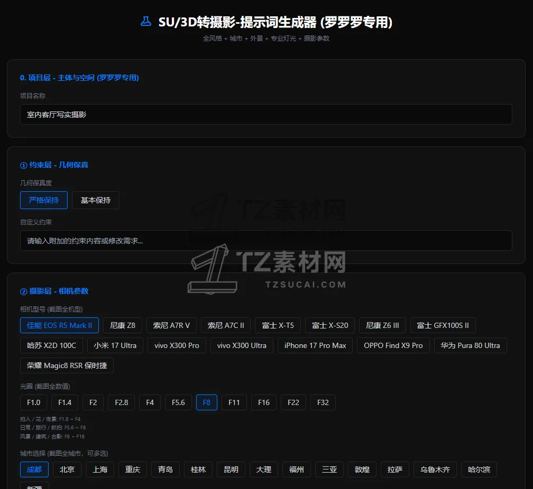Set aperture to F16
This screenshot has height=489, width=533.
[264, 402]
